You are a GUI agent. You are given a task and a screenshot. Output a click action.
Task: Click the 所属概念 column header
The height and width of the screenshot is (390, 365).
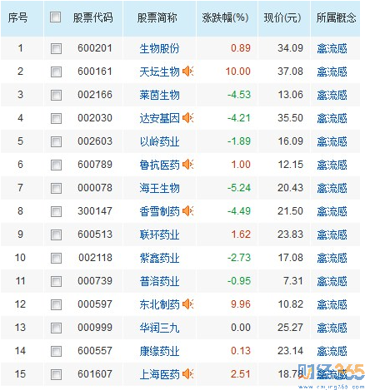click(x=337, y=17)
